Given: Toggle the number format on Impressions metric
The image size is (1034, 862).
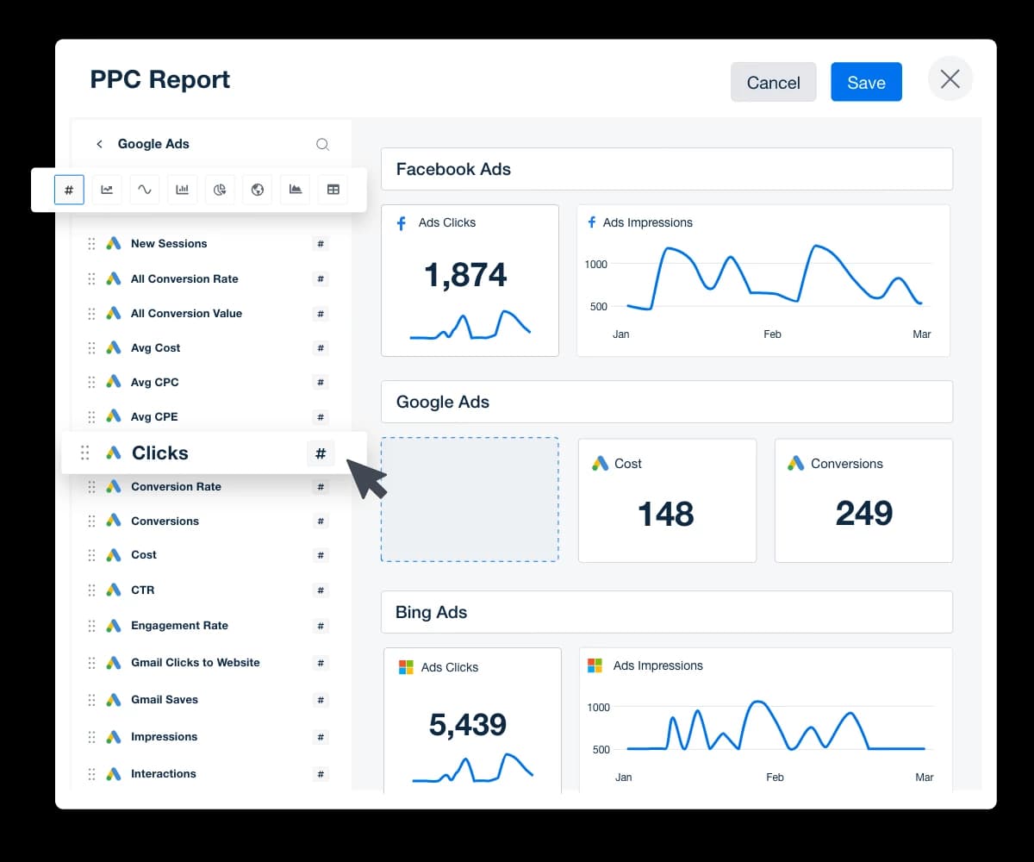Looking at the screenshot, I should coord(320,737).
